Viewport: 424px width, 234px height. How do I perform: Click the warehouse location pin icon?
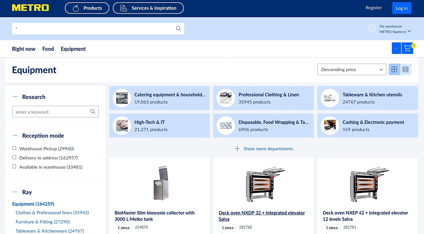tap(372, 28)
